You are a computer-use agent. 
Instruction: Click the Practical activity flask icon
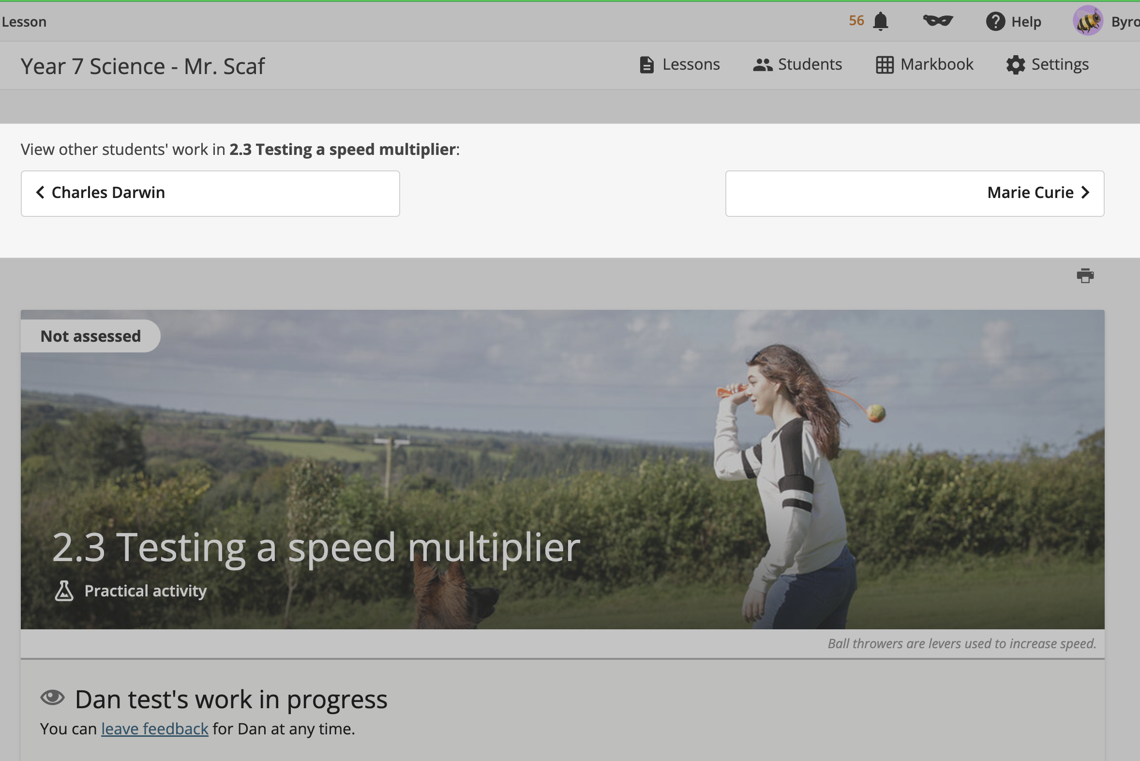(x=64, y=591)
